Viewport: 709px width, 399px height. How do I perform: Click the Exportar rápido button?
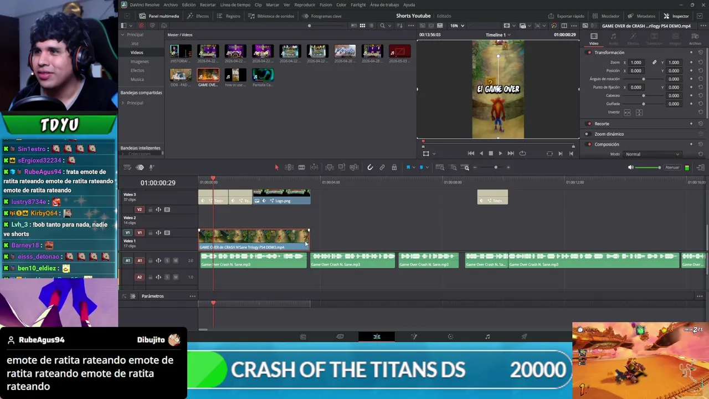tap(566, 16)
